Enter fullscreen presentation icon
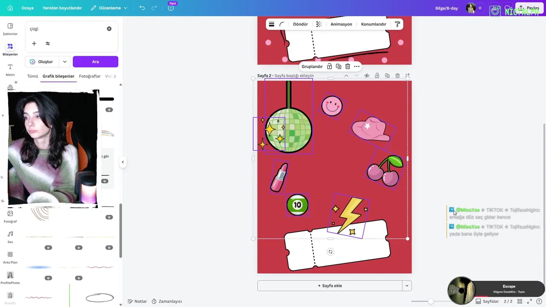The width and height of the screenshot is (546, 307). [530, 301]
